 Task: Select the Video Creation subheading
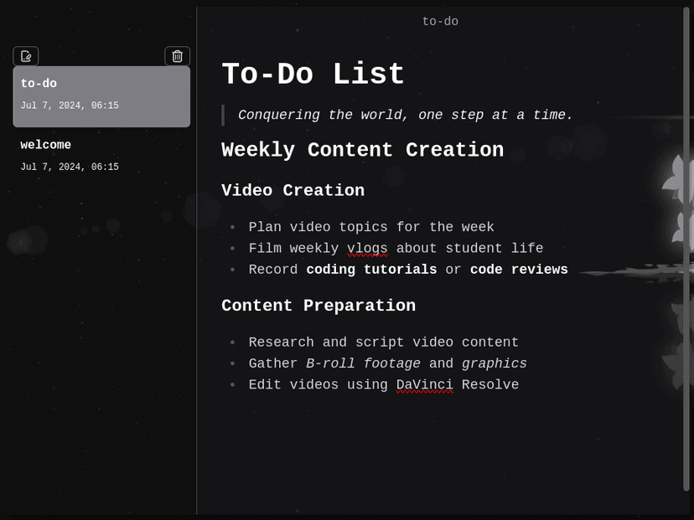click(293, 190)
